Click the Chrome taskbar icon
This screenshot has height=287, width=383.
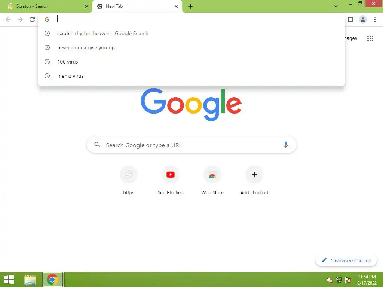[52, 280]
